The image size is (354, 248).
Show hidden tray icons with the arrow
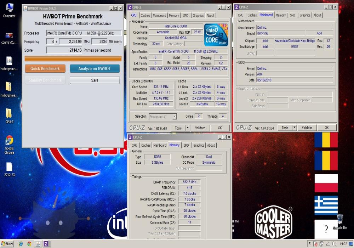[x=310, y=244]
